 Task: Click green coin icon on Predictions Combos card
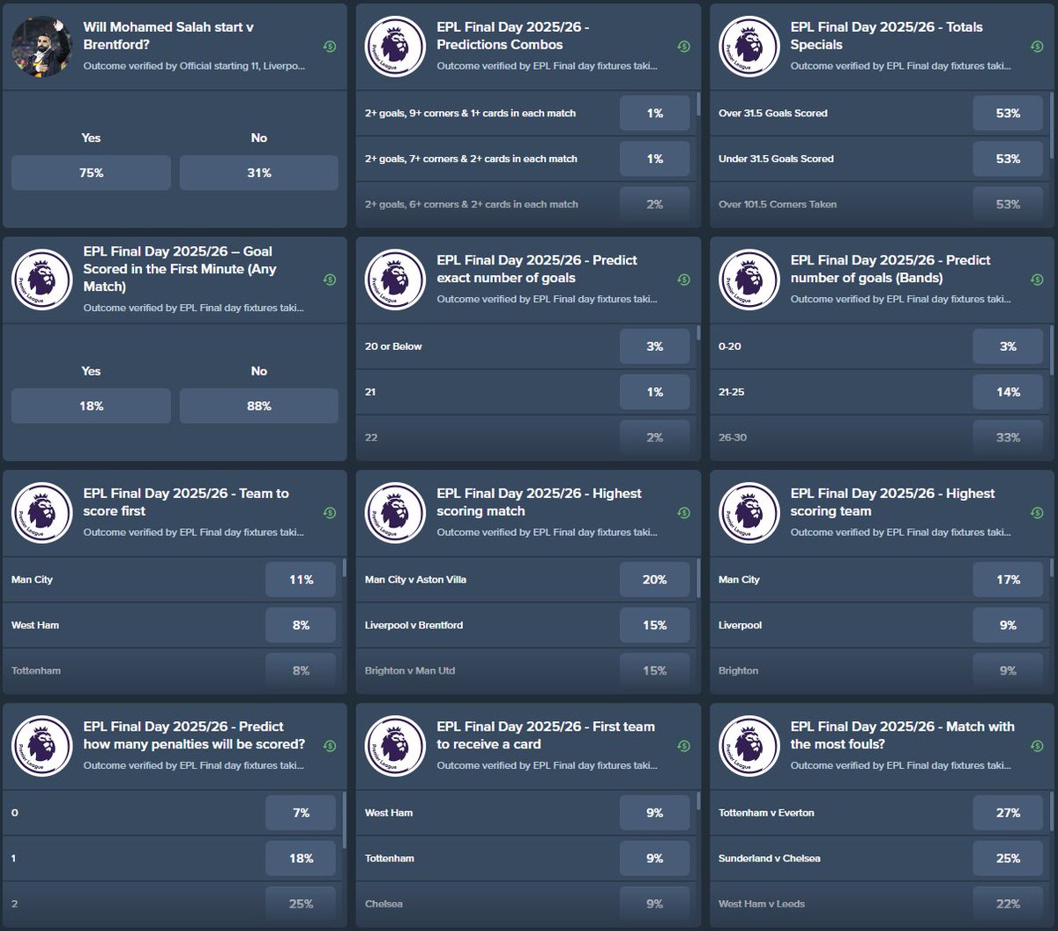(x=683, y=46)
